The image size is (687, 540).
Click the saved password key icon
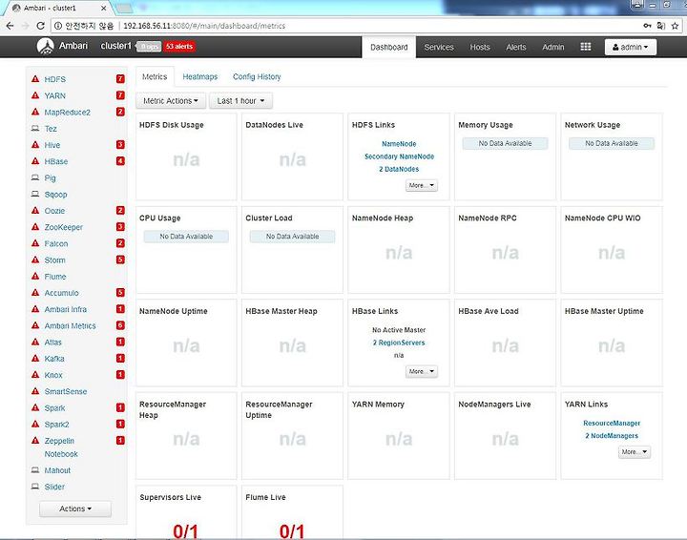pyautogui.click(x=647, y=26)
